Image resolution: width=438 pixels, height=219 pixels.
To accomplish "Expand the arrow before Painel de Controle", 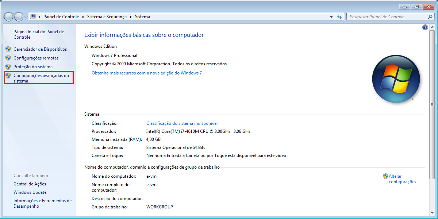I will click(40, 17).
